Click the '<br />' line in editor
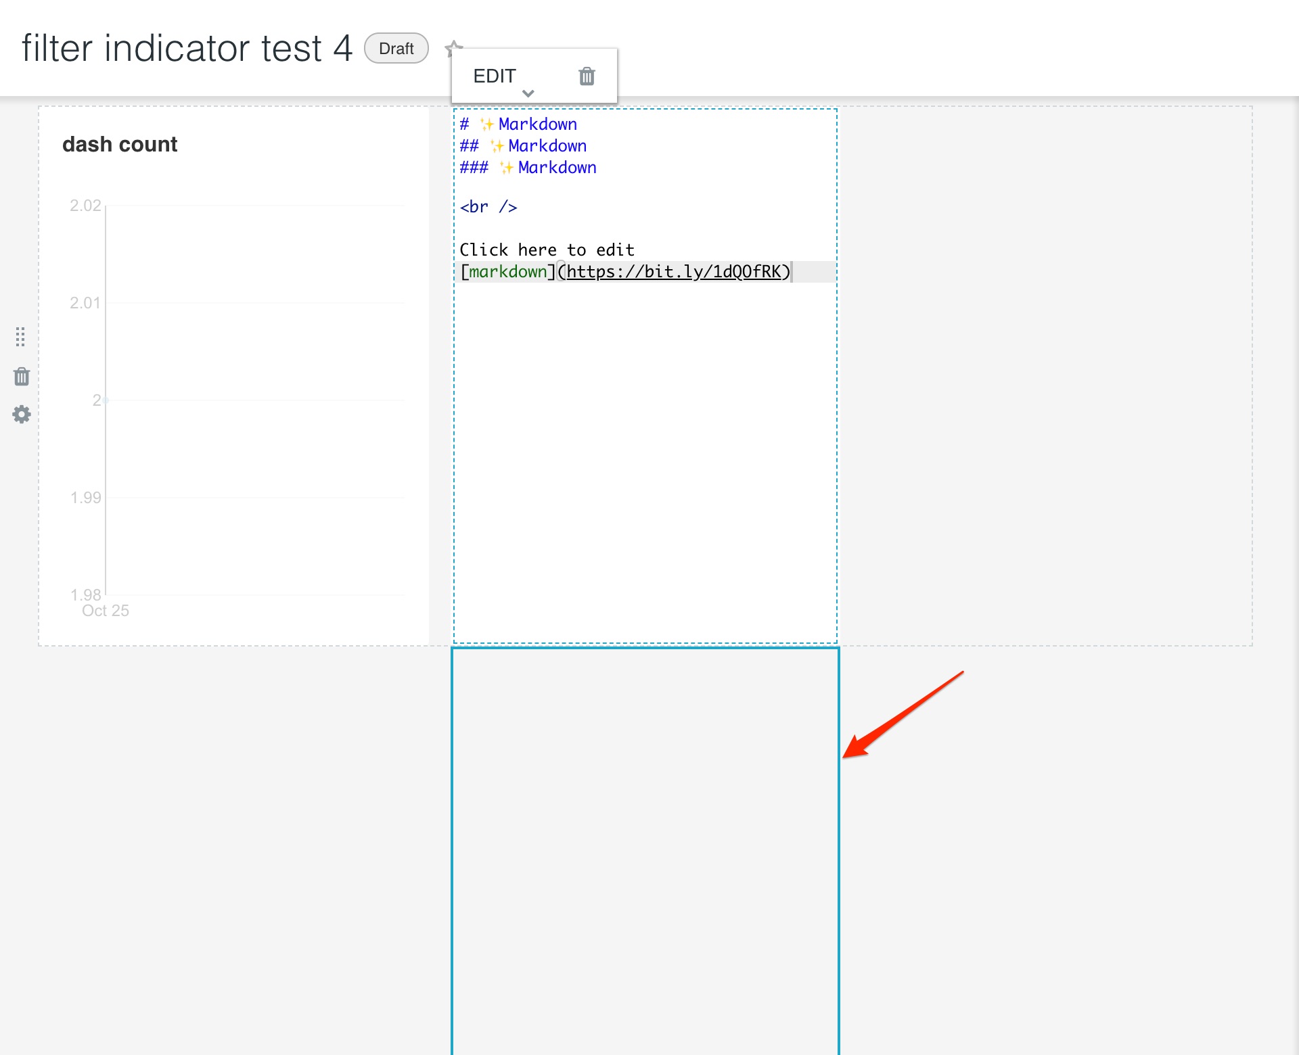Image resolution: width=1299 pixels, height=1055 pixels. pos(488,206)
